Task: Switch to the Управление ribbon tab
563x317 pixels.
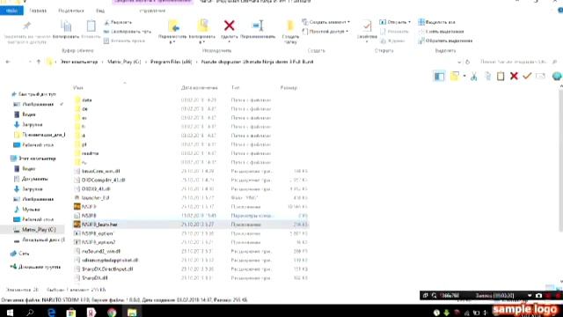Action: pyautogui.click(x=152, y=11)
